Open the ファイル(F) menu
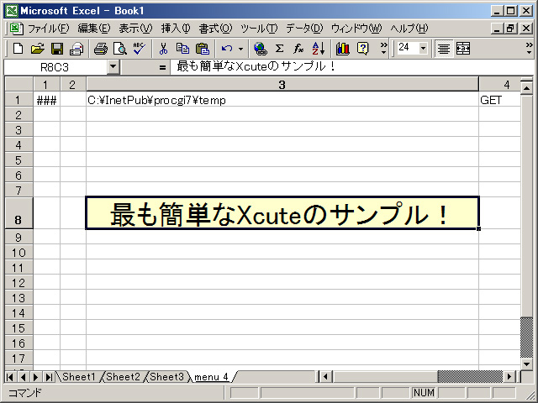Screen dimensions: 538x403 [49, 29]
